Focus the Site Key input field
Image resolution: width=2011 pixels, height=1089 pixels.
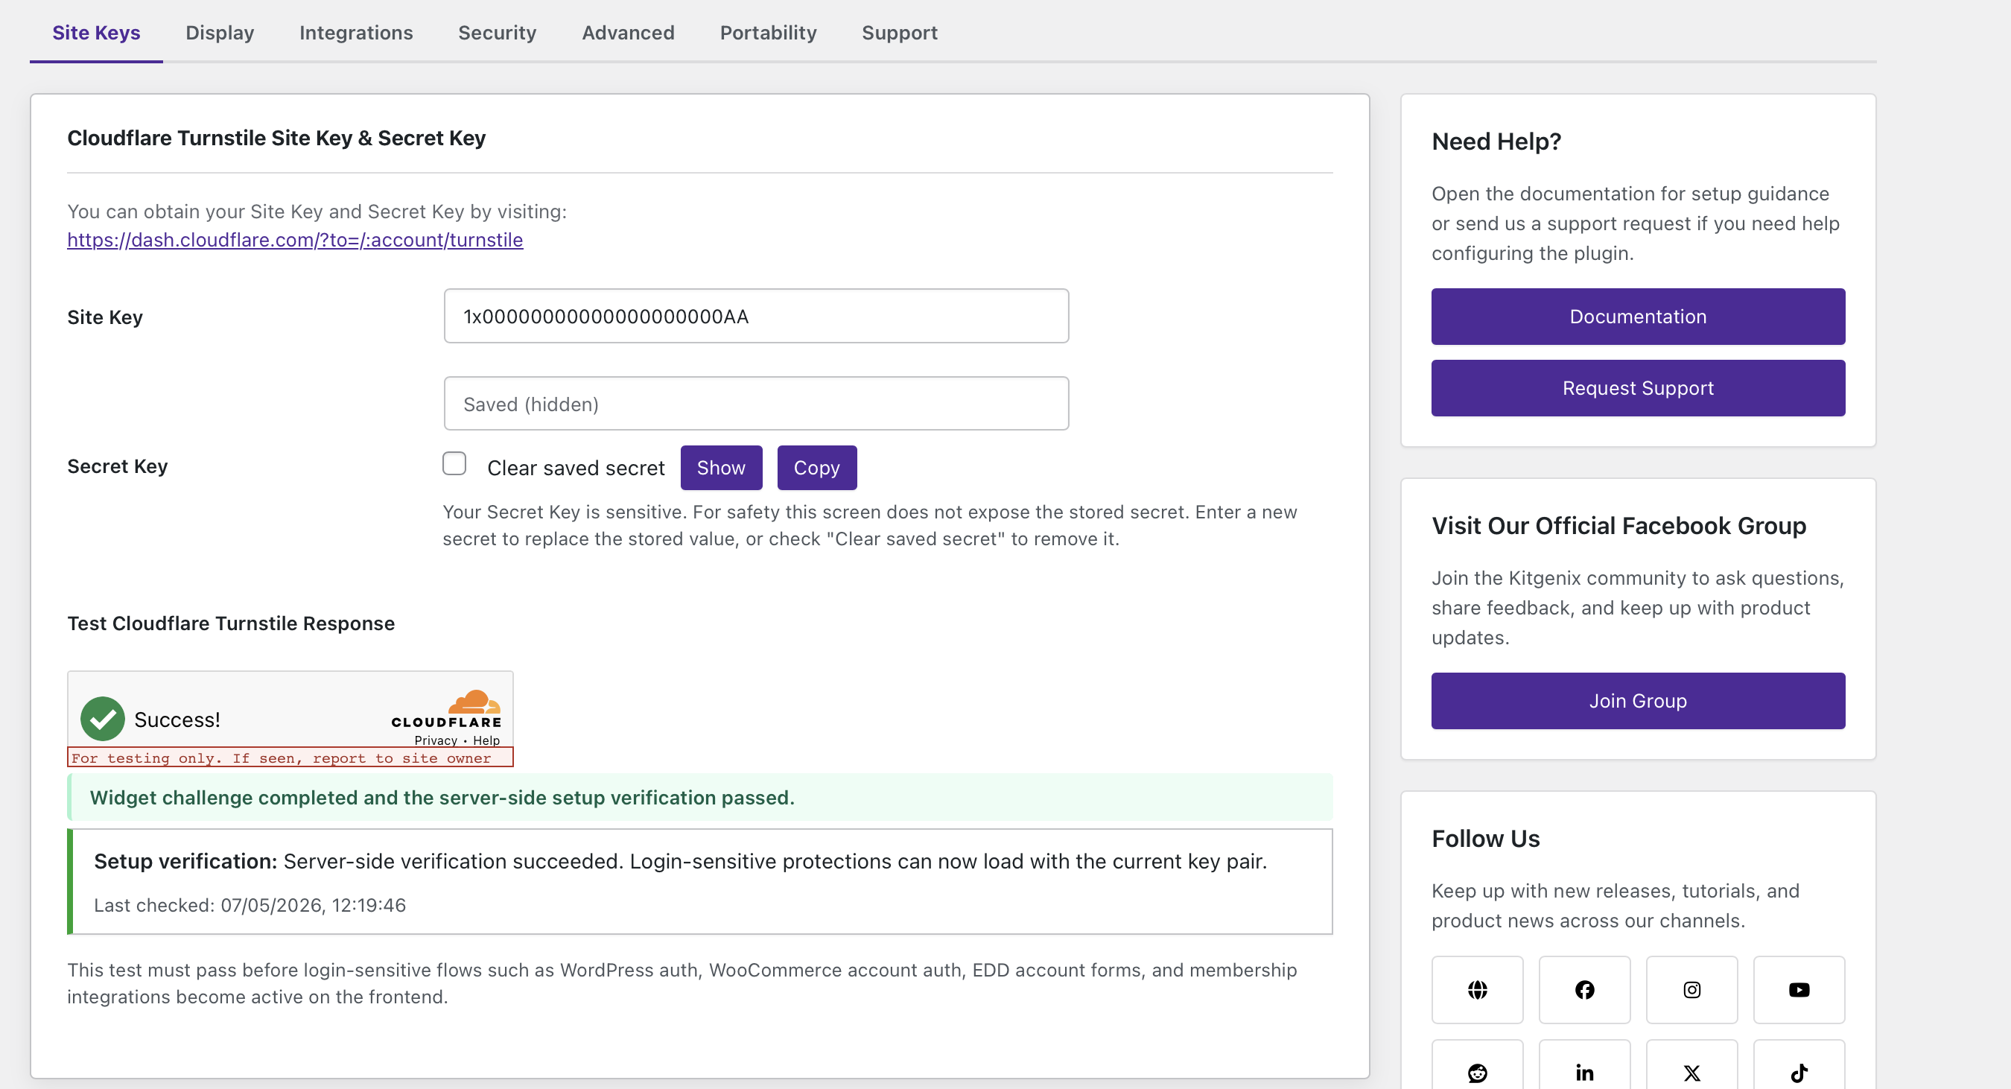coord(756,316)
